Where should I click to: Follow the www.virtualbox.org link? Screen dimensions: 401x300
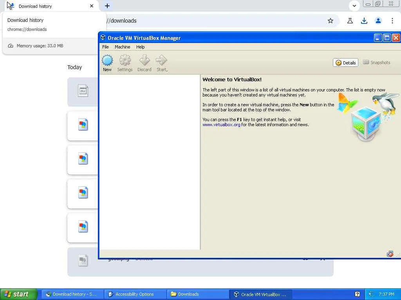click(221, 125)
